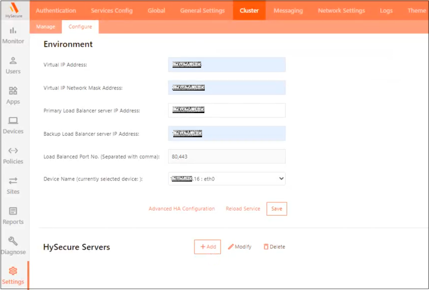Click the HySecure logo
Image resolution: width=429 pixels, height=290 pixels.
coord(14,10)
